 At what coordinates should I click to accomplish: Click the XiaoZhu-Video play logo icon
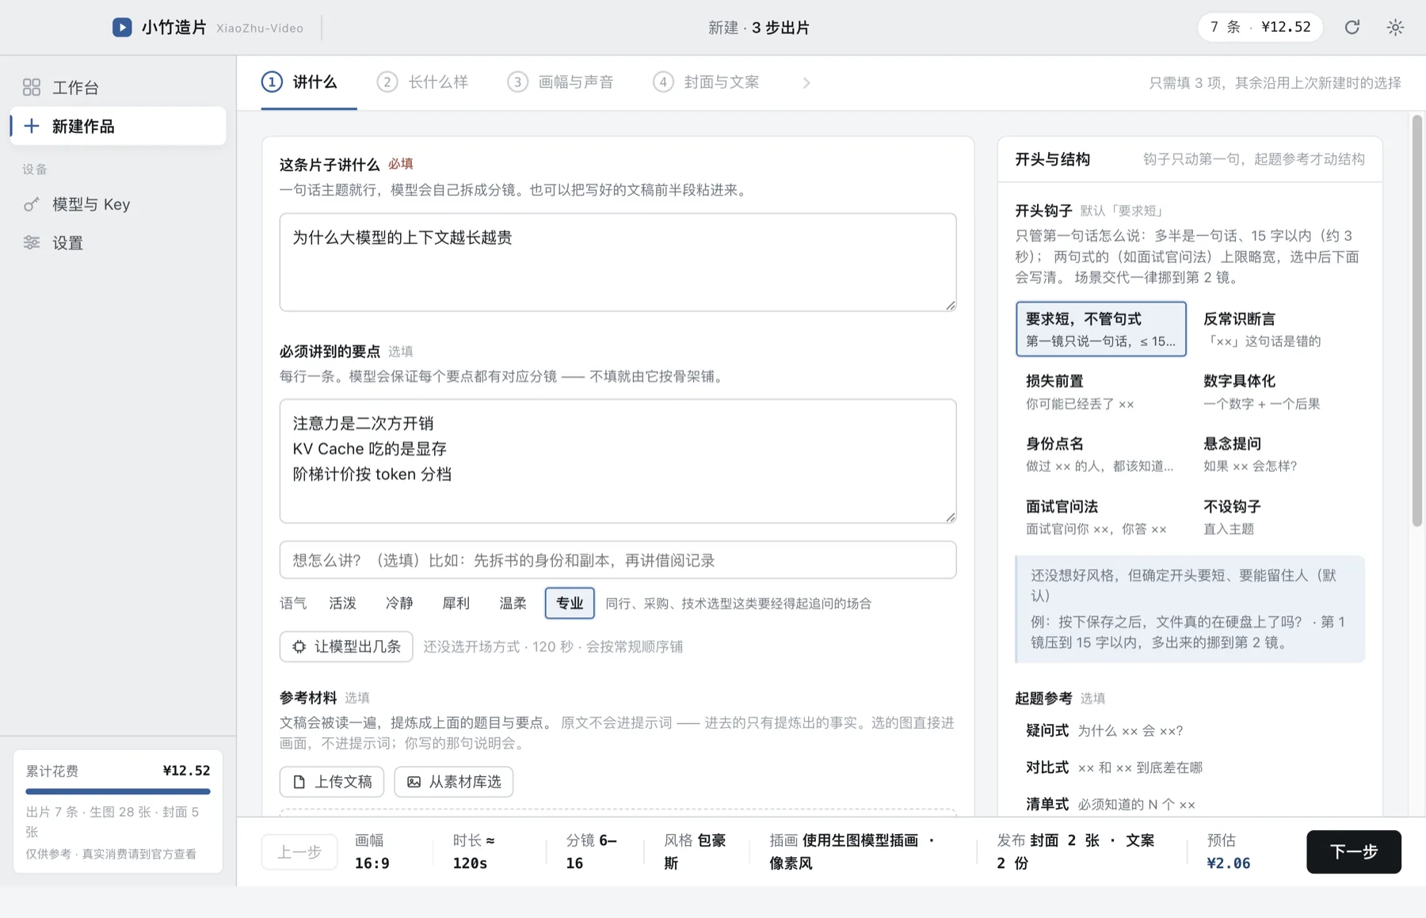[x=122, y=28]
